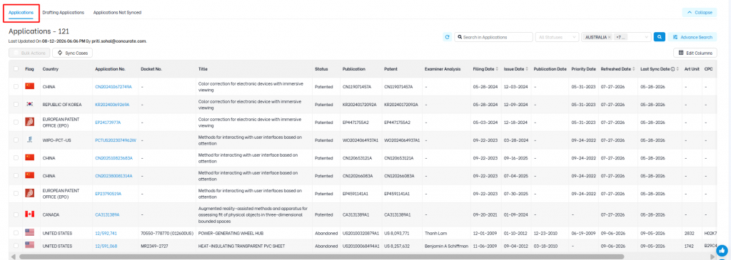Click the EPO flag for EP23790519A

point(30,193)
